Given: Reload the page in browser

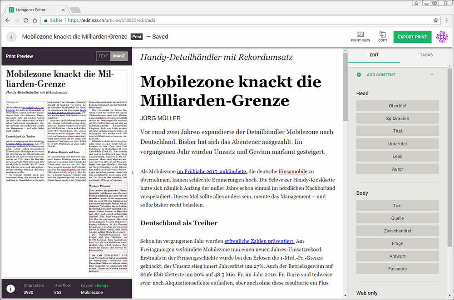Looking at the screenshot, I should 26,20.
